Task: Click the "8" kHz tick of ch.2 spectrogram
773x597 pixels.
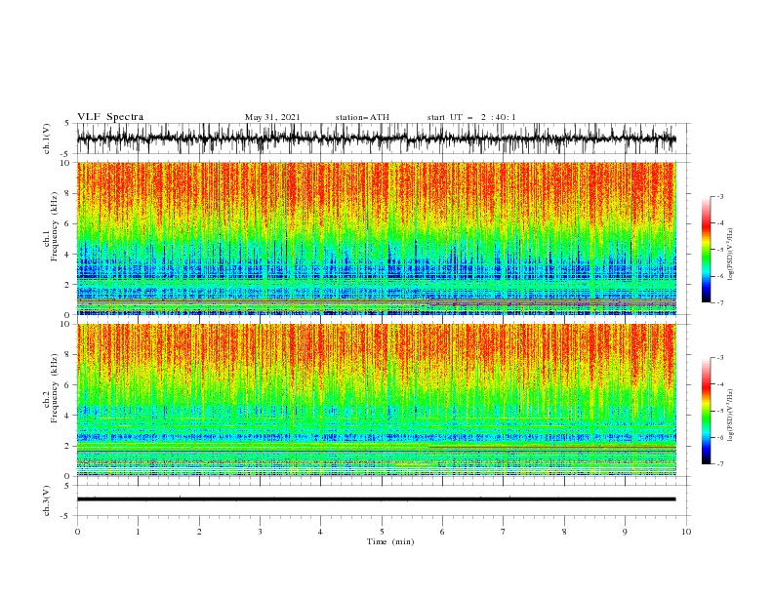Action: click(68, 354)
